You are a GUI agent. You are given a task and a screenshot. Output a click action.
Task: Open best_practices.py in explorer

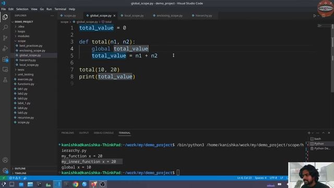(31, 46)
